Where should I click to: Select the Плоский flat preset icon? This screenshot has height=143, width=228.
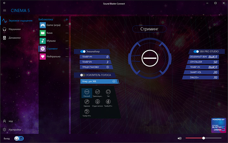coord(87,92)
